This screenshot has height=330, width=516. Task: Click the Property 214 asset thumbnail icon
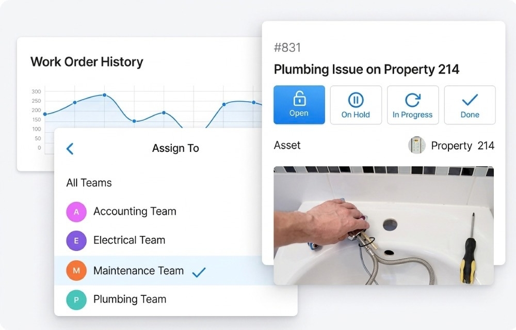[x=417, y=145]
